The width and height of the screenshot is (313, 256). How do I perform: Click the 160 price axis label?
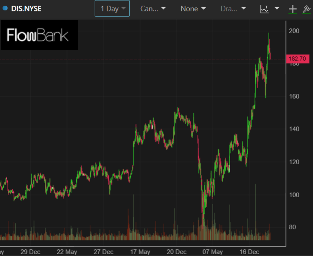point(294,96)
